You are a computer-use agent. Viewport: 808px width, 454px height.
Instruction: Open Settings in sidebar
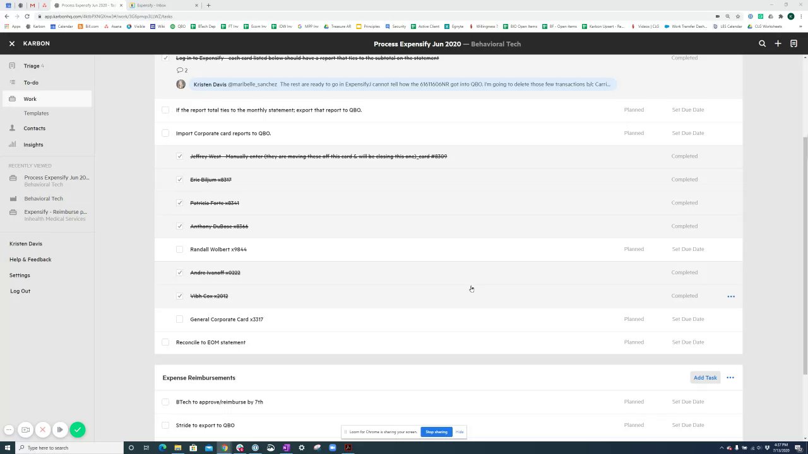pyautogui.click(x=20, y=275)
